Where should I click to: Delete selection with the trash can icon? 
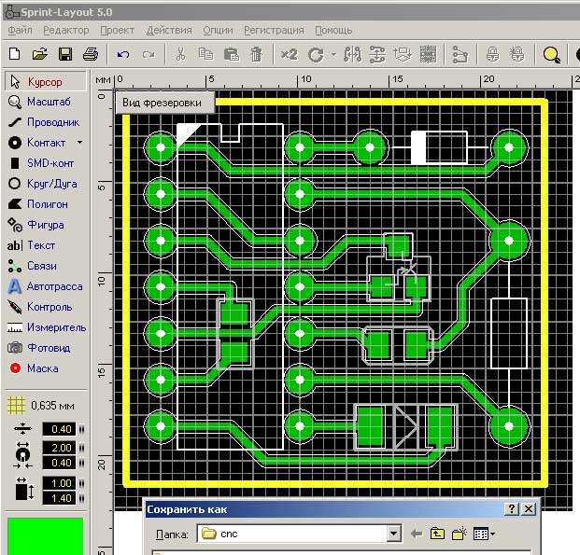point(256,54)
